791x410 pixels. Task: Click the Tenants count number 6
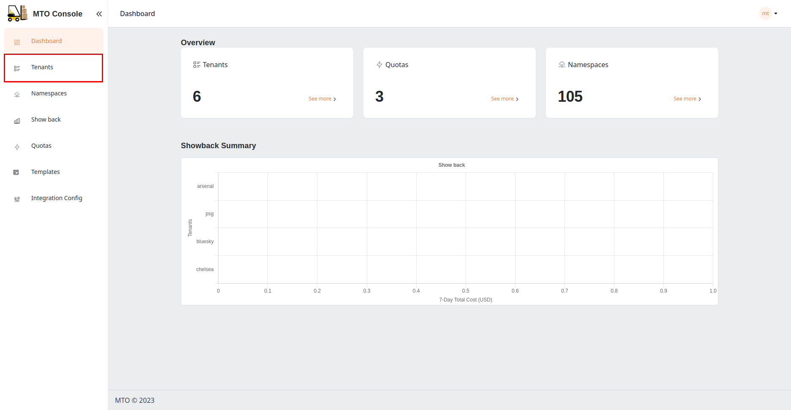point(197,97)
